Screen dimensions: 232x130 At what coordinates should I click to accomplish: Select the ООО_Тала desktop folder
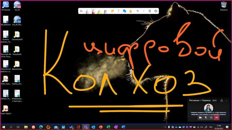click(x=6, y=80)
